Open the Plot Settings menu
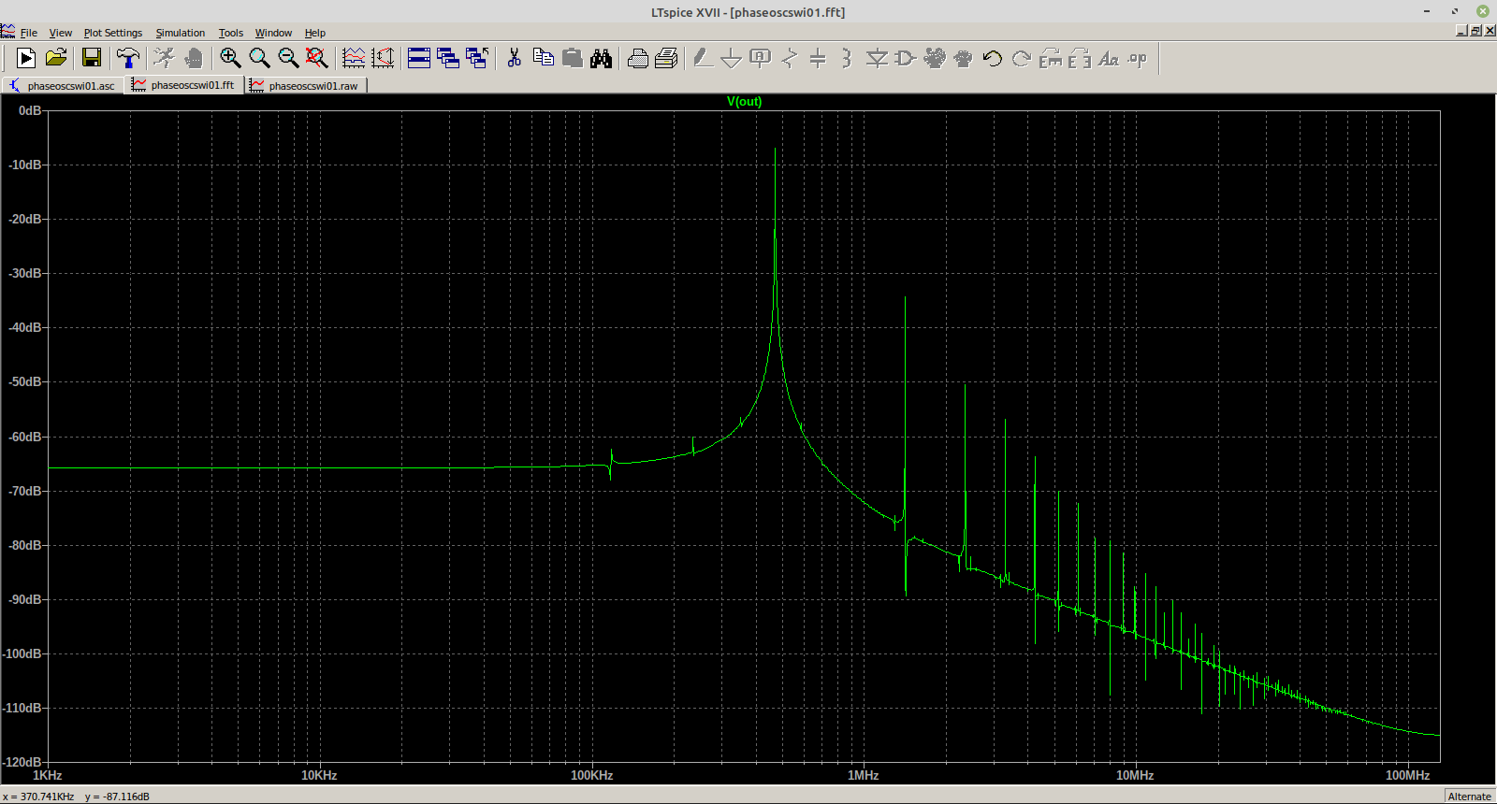 point(113,33)
